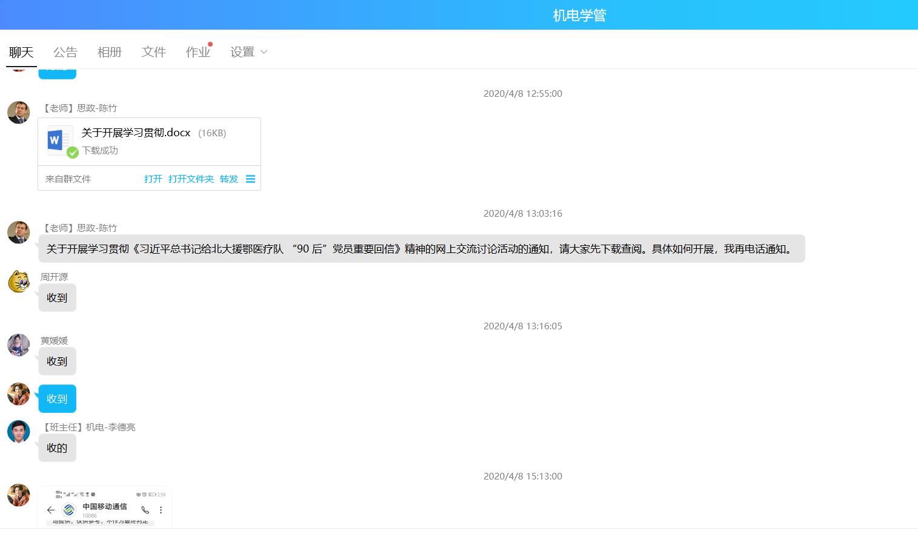This screenshot has height=534, width=918.
Task: Open the file options hamburger menu
Action: (x=250, y=179)
